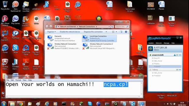Select Wireless Network Connection adapter
The height and width of the screenshot is (106, 189).
coord(64,46)
